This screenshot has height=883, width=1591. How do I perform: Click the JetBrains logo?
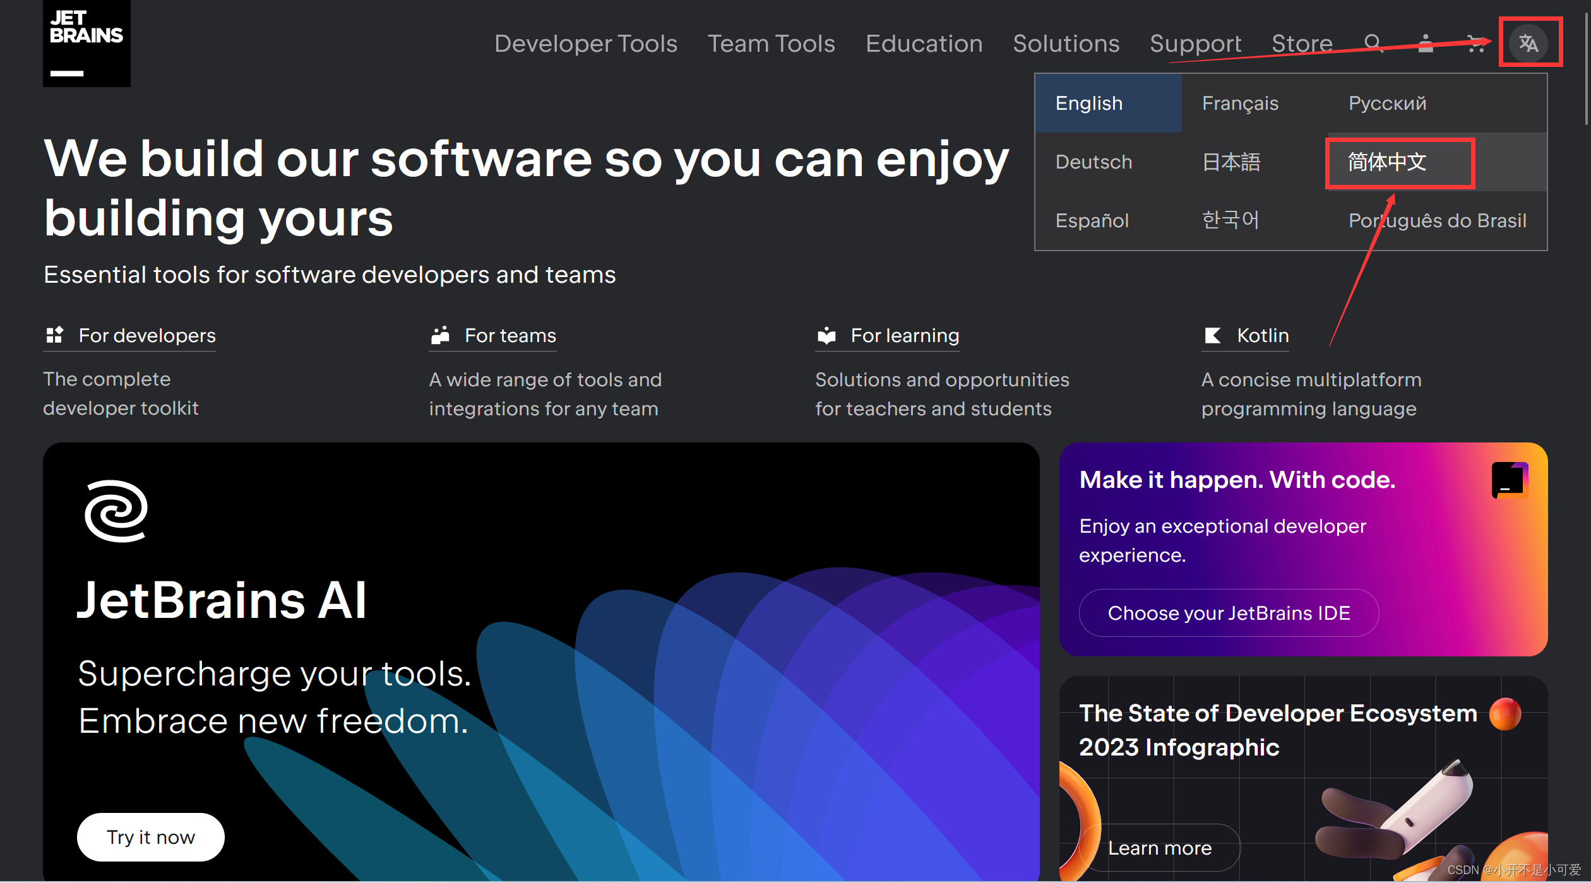(86, 44)
